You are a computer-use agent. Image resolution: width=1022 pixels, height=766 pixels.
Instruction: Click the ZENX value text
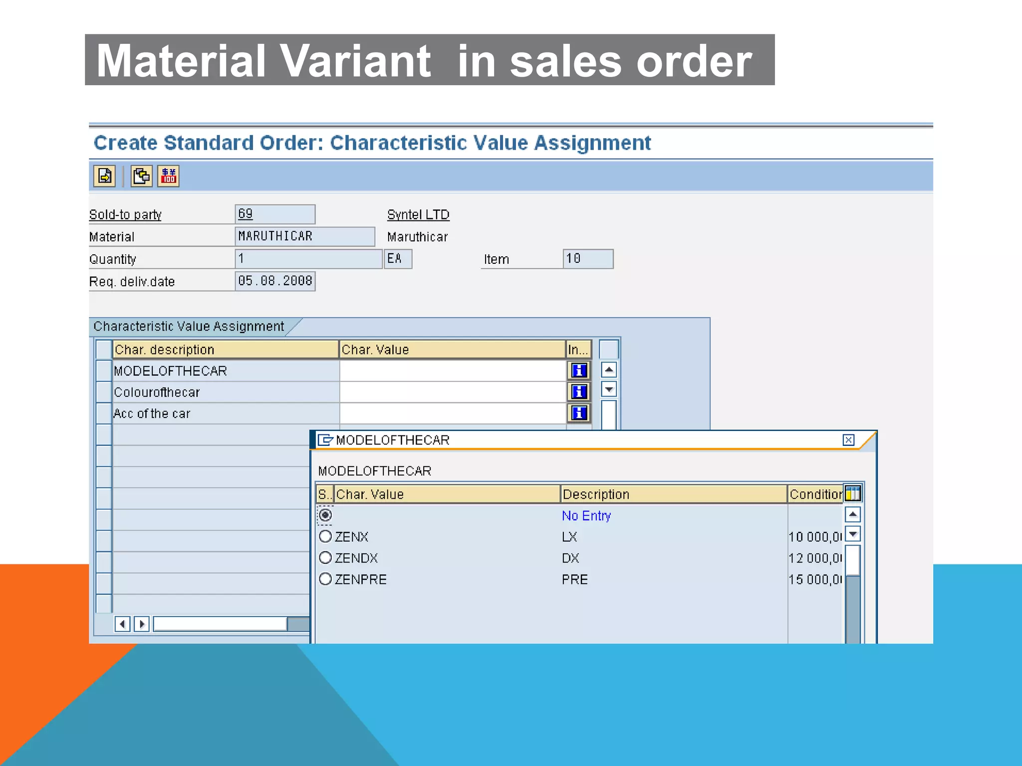351,537
